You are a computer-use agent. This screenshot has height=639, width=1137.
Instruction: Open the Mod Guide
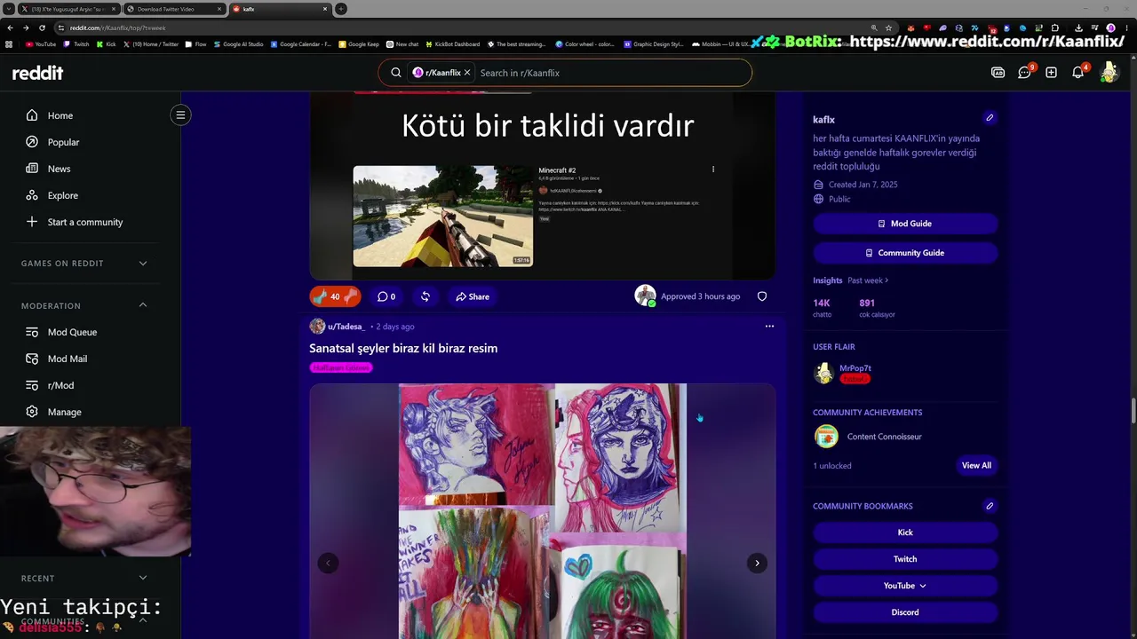click(x=905, y=224)
